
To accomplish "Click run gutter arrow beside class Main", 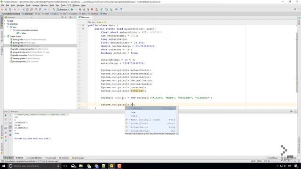I will 83,25.
